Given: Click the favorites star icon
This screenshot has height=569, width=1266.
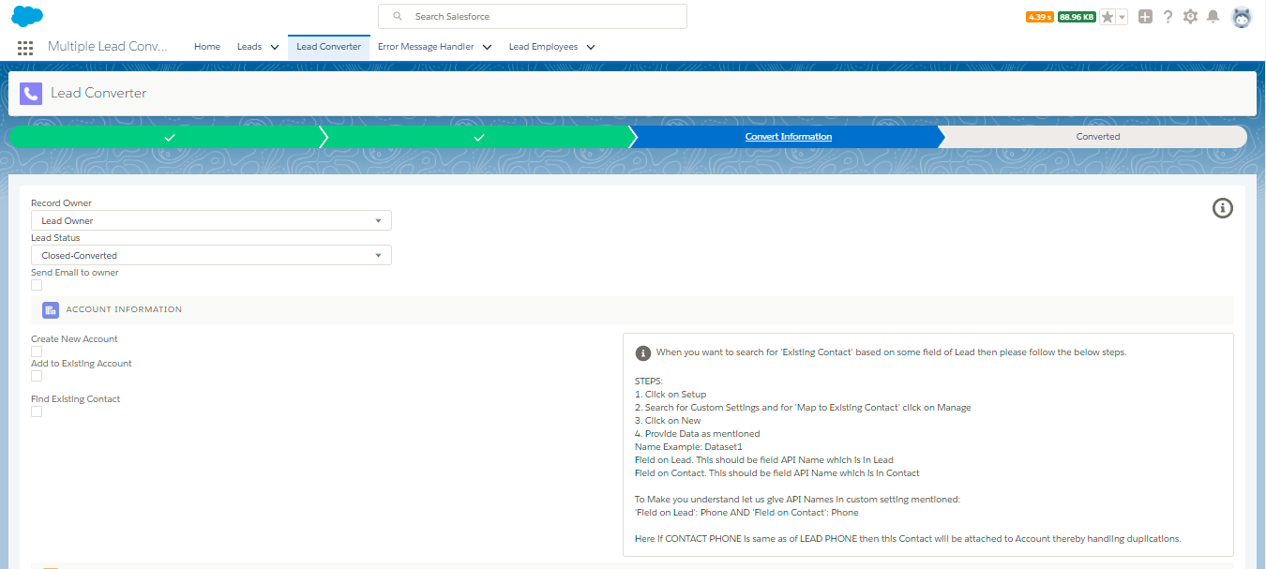Looking at the screenshot, I should point(1108,17).
